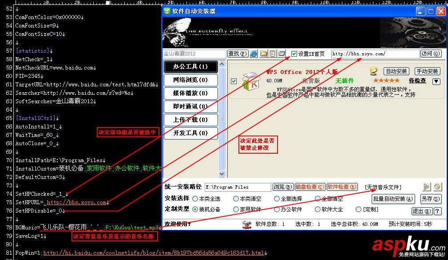
Task: Click the document list icon in the toolbar
Action: [x=273, y=53]
